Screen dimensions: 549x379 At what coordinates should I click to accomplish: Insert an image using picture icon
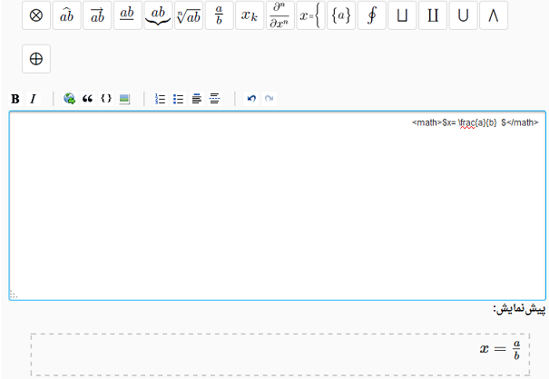[x=124, y=99]
